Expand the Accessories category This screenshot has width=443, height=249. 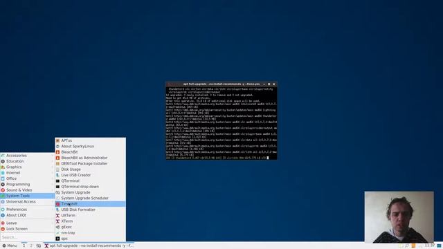coord(28,156)
